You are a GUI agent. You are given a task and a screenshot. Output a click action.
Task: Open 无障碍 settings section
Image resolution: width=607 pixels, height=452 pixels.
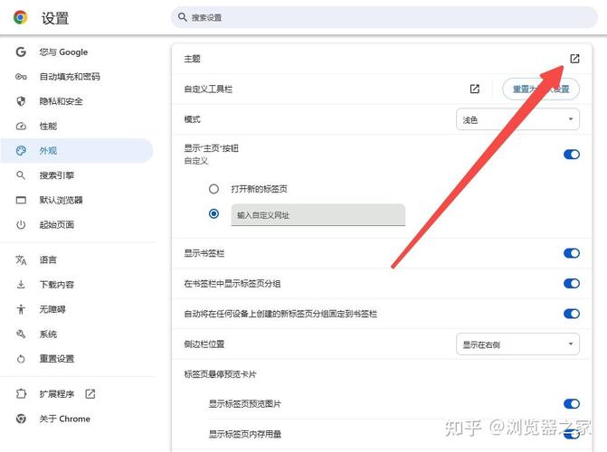(x=78, y=309)
